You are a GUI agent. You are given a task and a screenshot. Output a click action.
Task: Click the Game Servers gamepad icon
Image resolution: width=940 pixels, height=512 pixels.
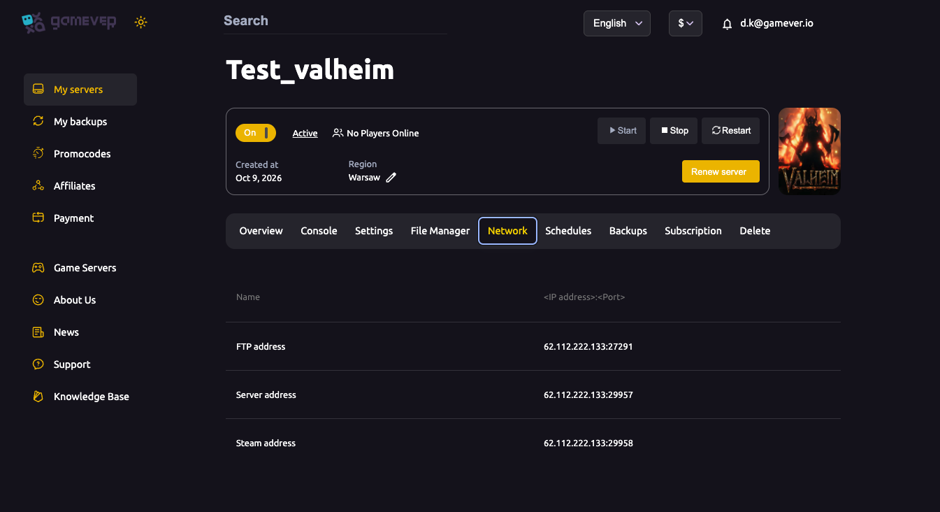point(38,268)
